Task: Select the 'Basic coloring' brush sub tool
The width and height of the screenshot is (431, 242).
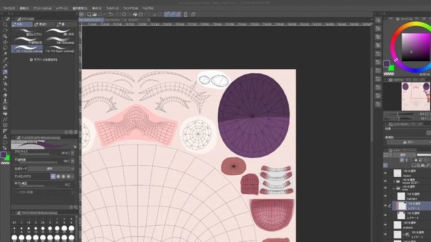Action: coord(60,49)
